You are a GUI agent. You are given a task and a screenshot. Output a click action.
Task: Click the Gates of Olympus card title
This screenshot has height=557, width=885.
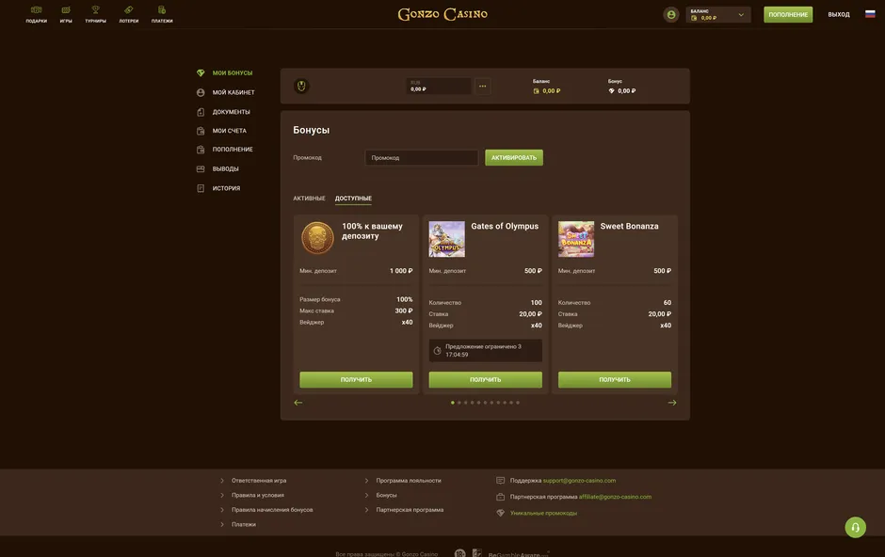click(x=505, y=226)
